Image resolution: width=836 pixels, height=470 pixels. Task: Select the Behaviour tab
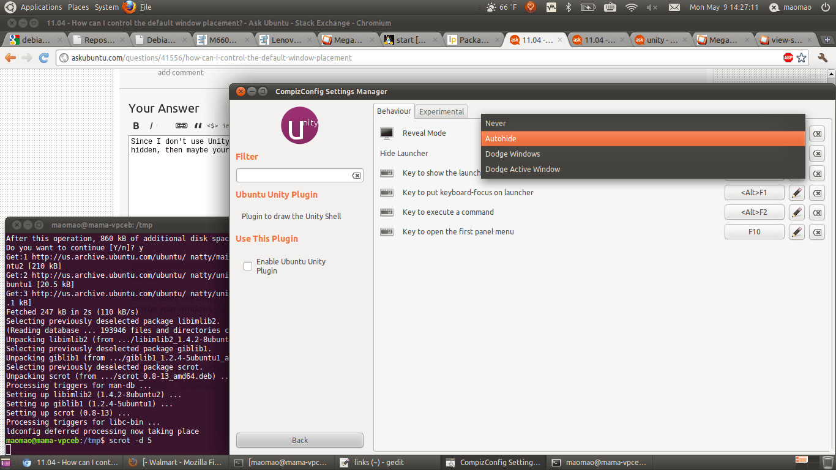click(394, 111)
